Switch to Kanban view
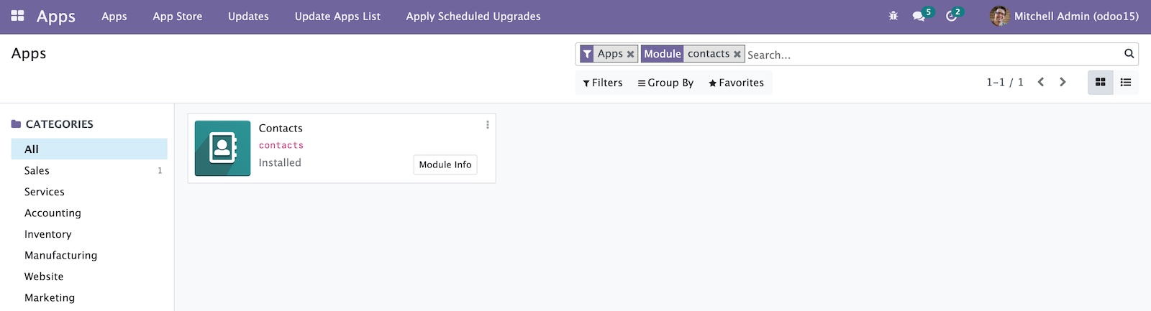Viewport: 1151px width, 311px height. [x=1100, y=83]
